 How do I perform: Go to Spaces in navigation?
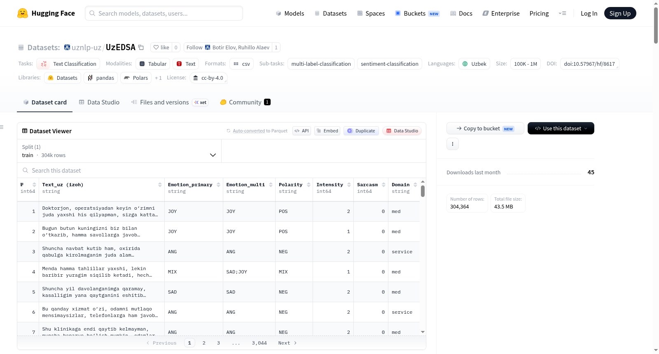click(371, 13)
